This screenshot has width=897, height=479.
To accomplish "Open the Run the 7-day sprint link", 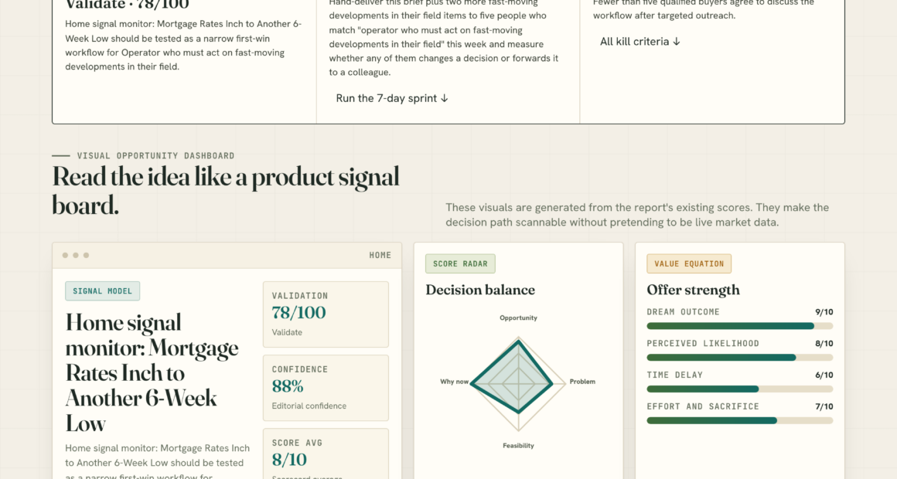I will coord(392,98).
